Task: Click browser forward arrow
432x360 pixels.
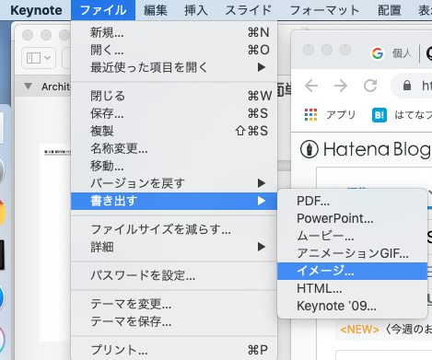Action: click(341, 86)
